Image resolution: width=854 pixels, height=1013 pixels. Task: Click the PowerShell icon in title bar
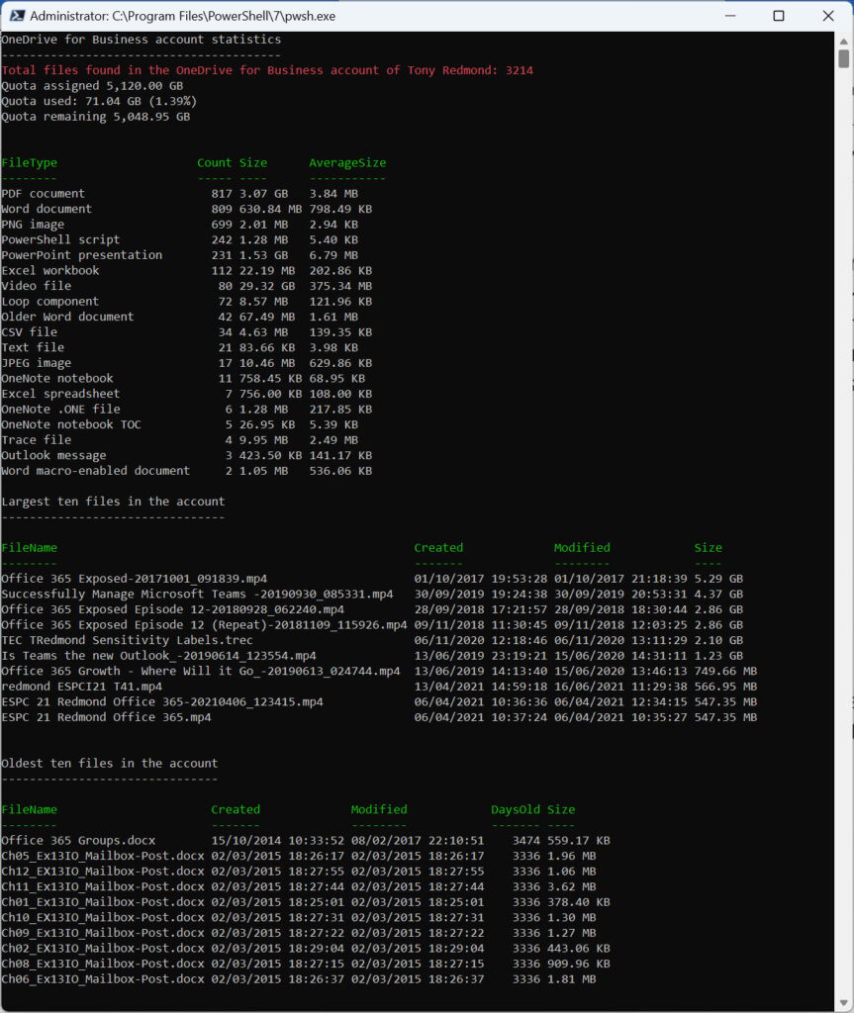17,16
